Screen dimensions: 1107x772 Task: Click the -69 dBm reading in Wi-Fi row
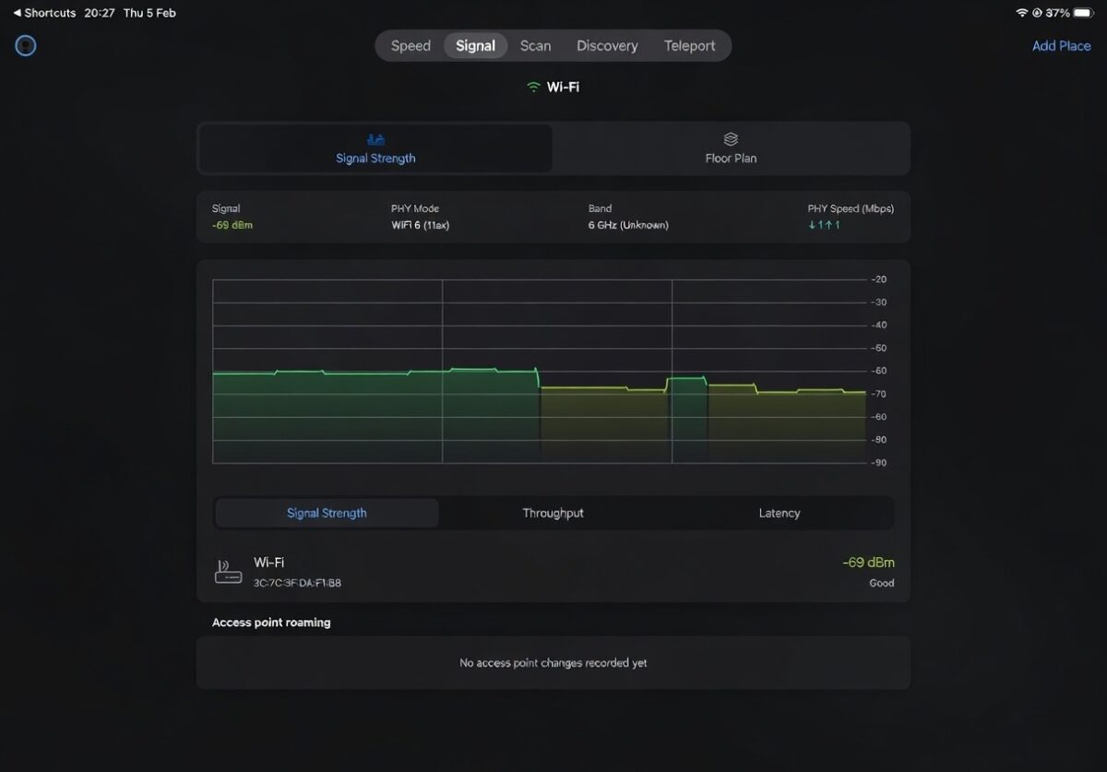(868, 563)
